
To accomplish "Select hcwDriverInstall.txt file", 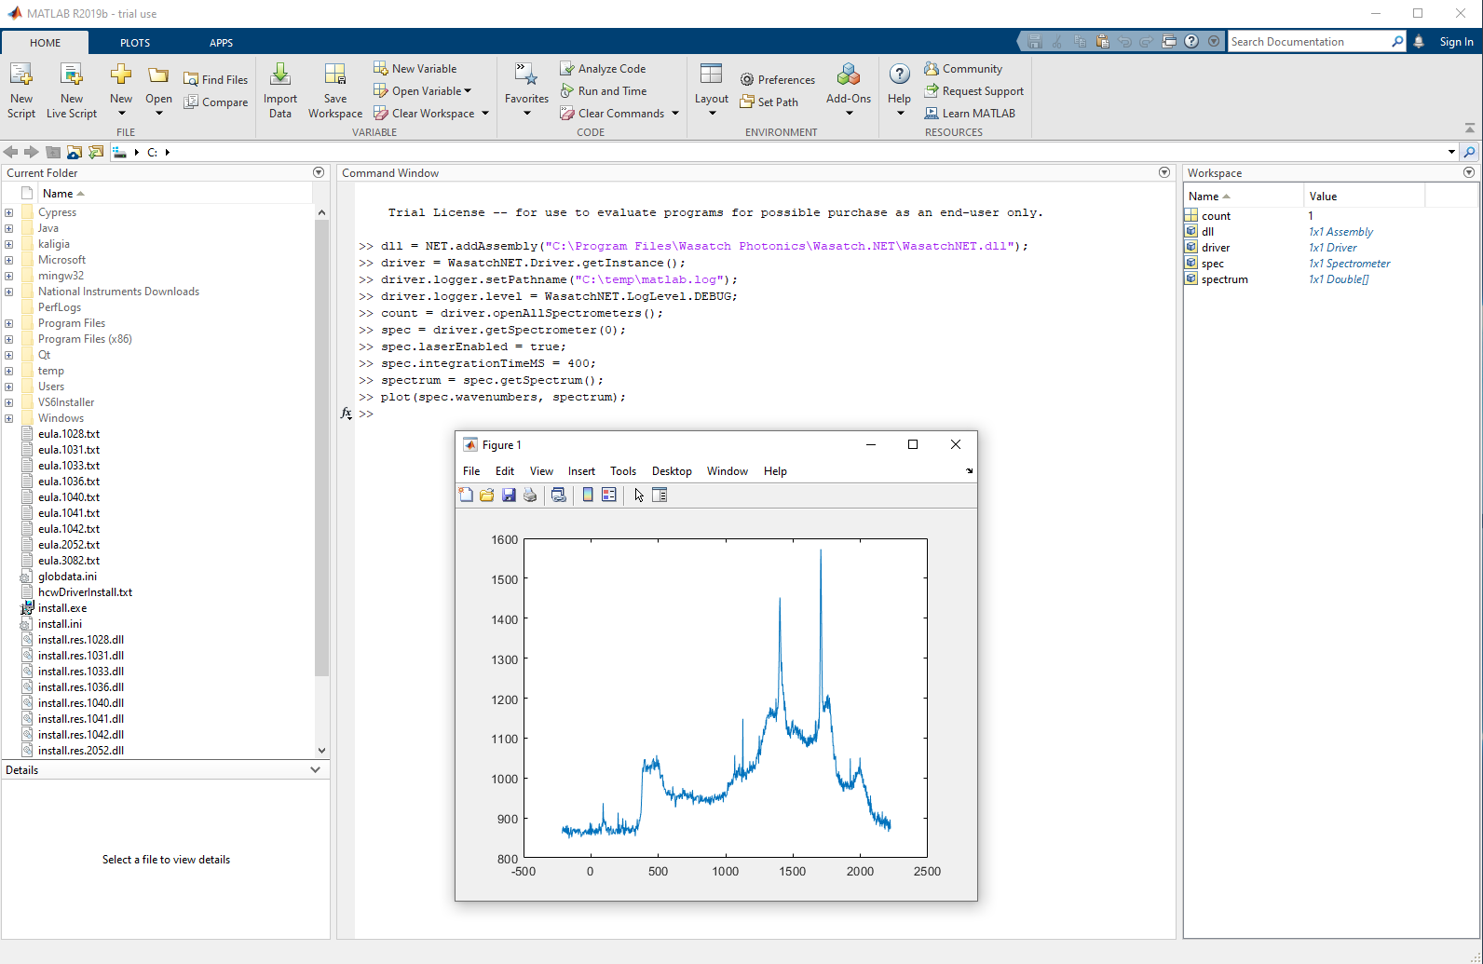I will coord(85,592).
